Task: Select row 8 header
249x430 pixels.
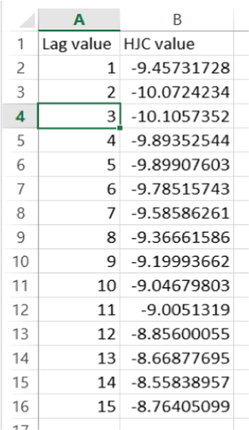Action: tap(20, 213)
